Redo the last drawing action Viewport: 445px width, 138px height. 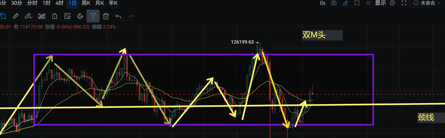[131, 17]
